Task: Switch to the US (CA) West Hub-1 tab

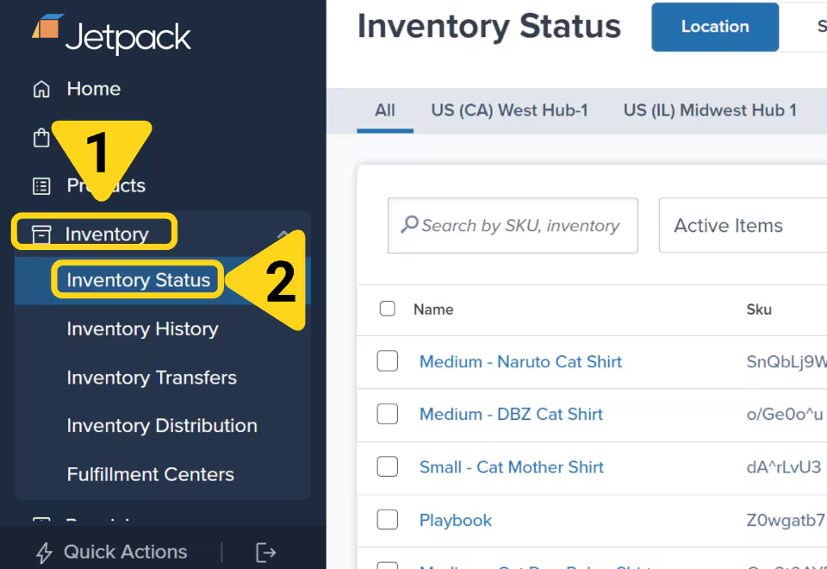Action: click(x=509, y=110)
